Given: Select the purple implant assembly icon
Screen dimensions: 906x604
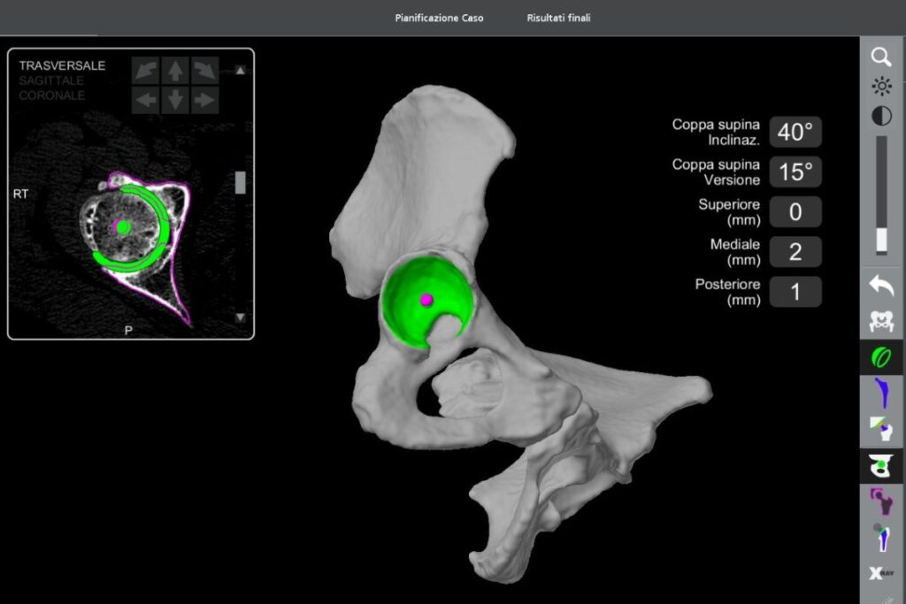Looking at the screenshot, I should coord(881,501).
